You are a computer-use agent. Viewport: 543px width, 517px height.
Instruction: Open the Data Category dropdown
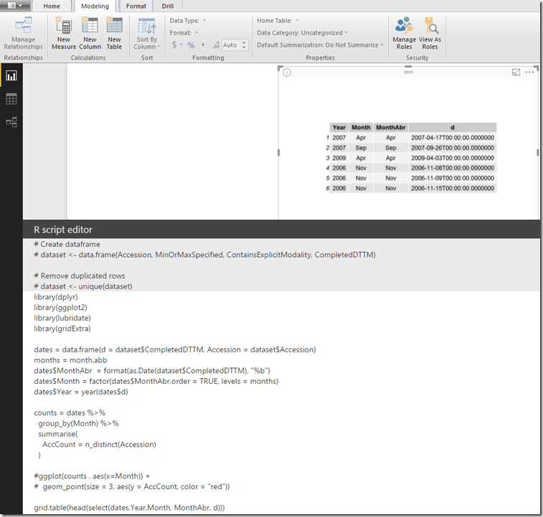302,32
